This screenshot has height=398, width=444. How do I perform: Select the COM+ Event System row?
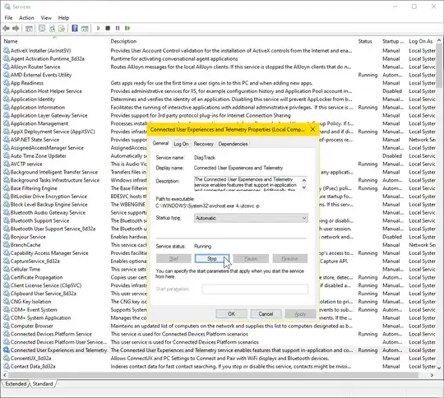[220, 310]
